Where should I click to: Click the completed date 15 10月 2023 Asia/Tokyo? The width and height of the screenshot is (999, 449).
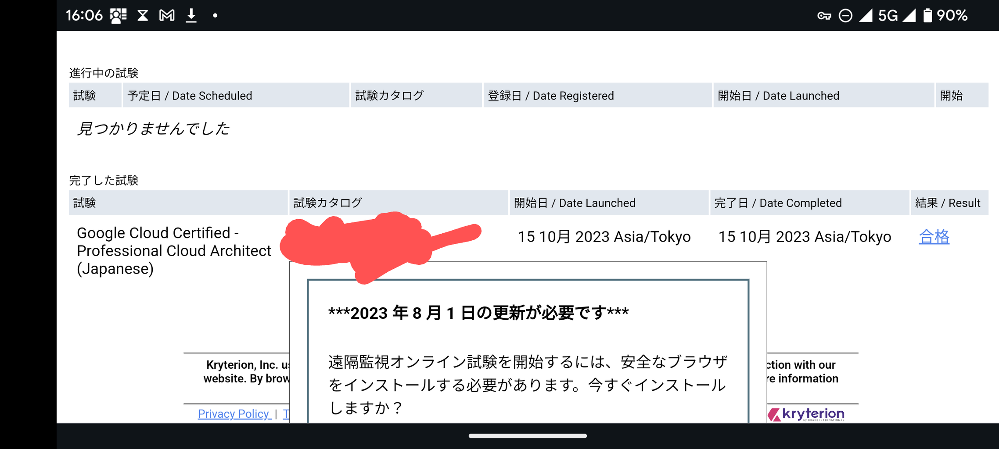pyautogui.click(x=805, y=237)
